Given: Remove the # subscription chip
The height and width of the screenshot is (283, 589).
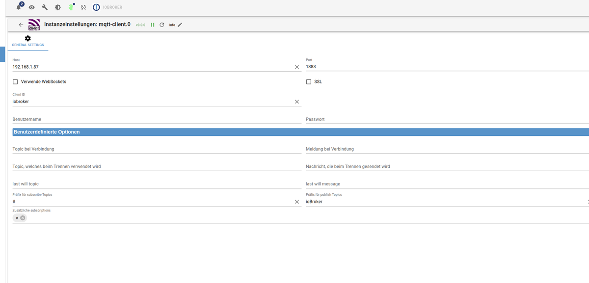Looking at the screenshot, I should coord(23,218).
